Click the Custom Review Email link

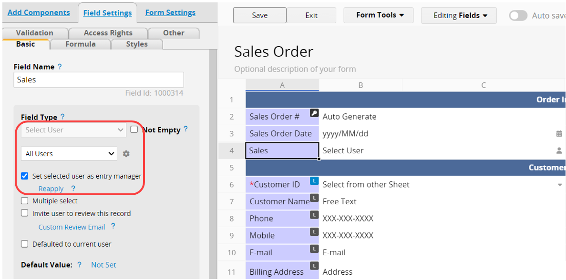tap(72, 227)
